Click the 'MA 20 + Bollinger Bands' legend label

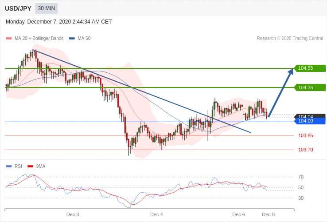[x=39, y=39]
